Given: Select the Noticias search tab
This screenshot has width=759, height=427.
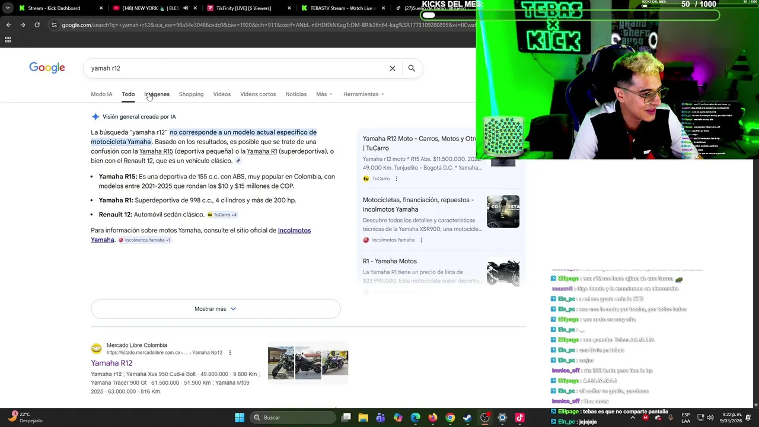Looking at the screenshot, I should coord(296,94).
